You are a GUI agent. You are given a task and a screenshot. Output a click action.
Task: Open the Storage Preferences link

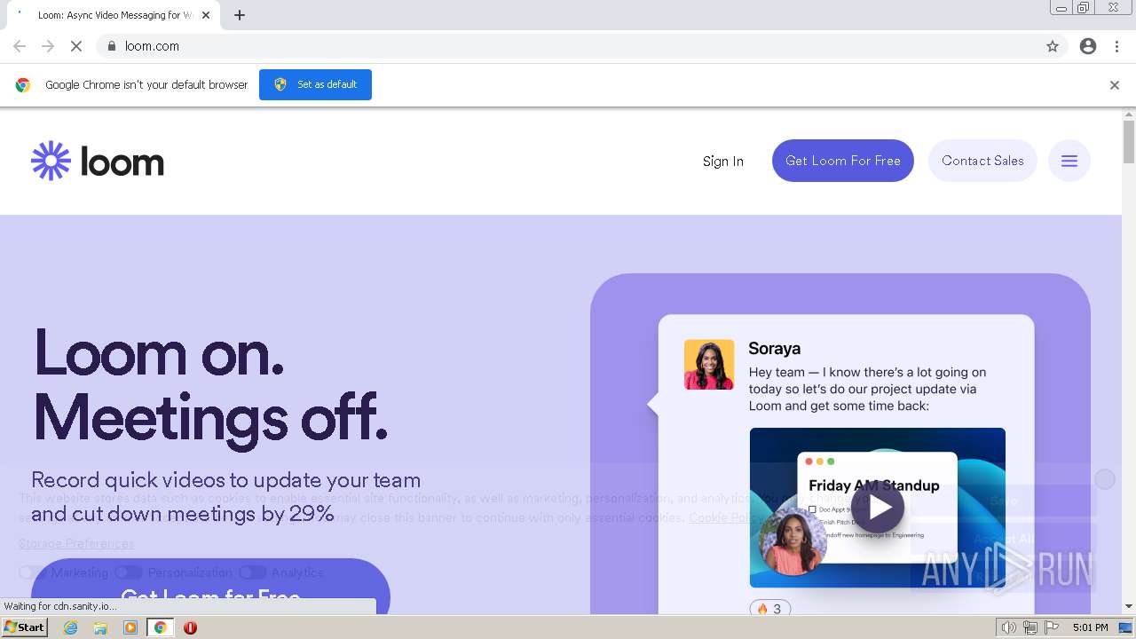coord(76,543)
